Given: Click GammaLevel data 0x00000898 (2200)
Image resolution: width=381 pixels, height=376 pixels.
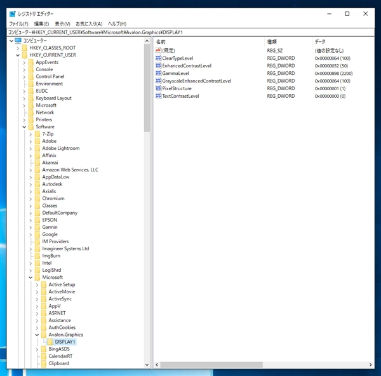Looking at the screenshot, I should [x=333, y=73].
